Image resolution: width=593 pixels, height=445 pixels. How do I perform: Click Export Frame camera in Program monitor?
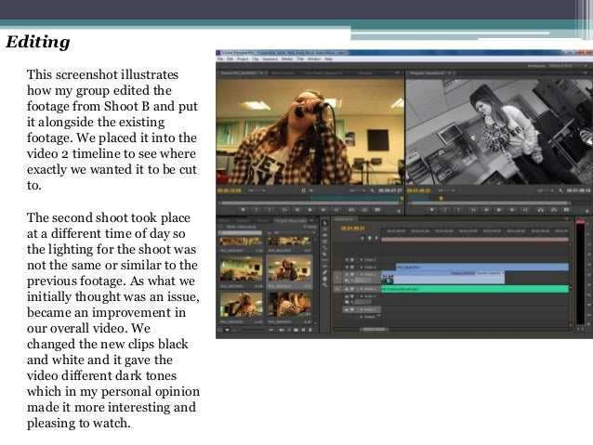click(x=567, y=209)
